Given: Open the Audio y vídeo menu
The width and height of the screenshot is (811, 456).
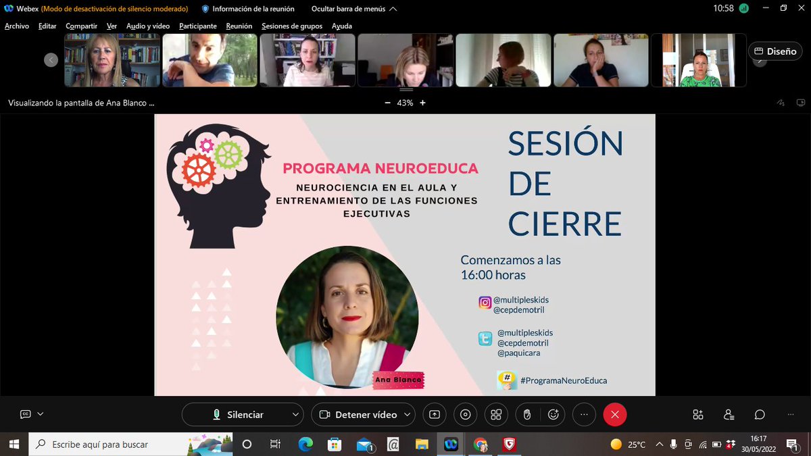Looking at the screenshot, I should [x=148, y=26].
